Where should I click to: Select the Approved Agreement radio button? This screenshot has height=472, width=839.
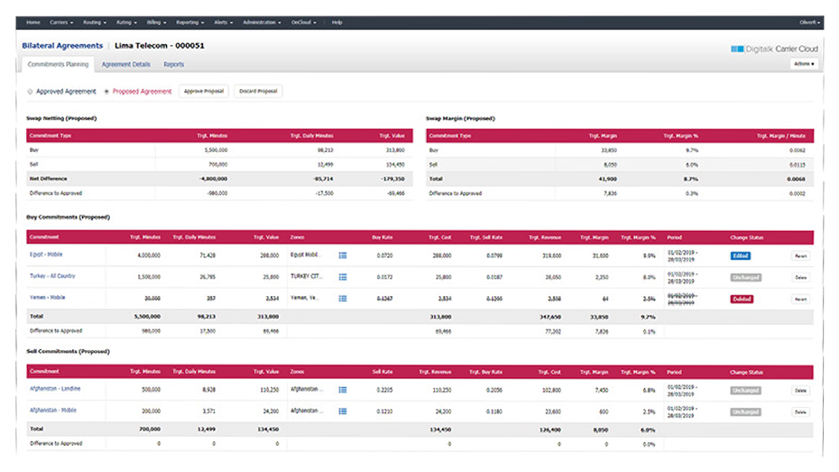coord(30,91)
